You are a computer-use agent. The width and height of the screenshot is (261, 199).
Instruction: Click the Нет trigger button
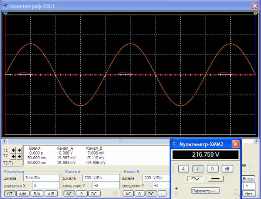click(x=249, y=194)
